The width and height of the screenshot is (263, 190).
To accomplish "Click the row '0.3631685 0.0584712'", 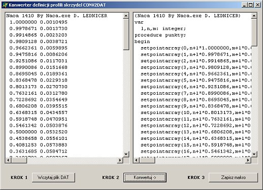I will pyautogui.click(x=39, y=151).
